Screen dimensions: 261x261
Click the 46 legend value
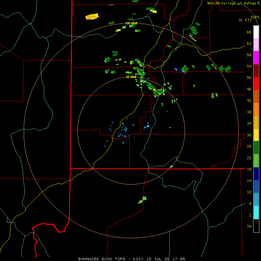click(249, 89)
